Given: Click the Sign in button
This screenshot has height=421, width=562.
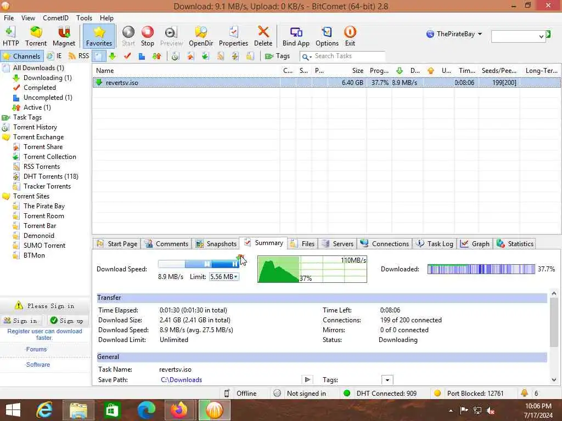Looking at the screenshot, I should point(21,320).
